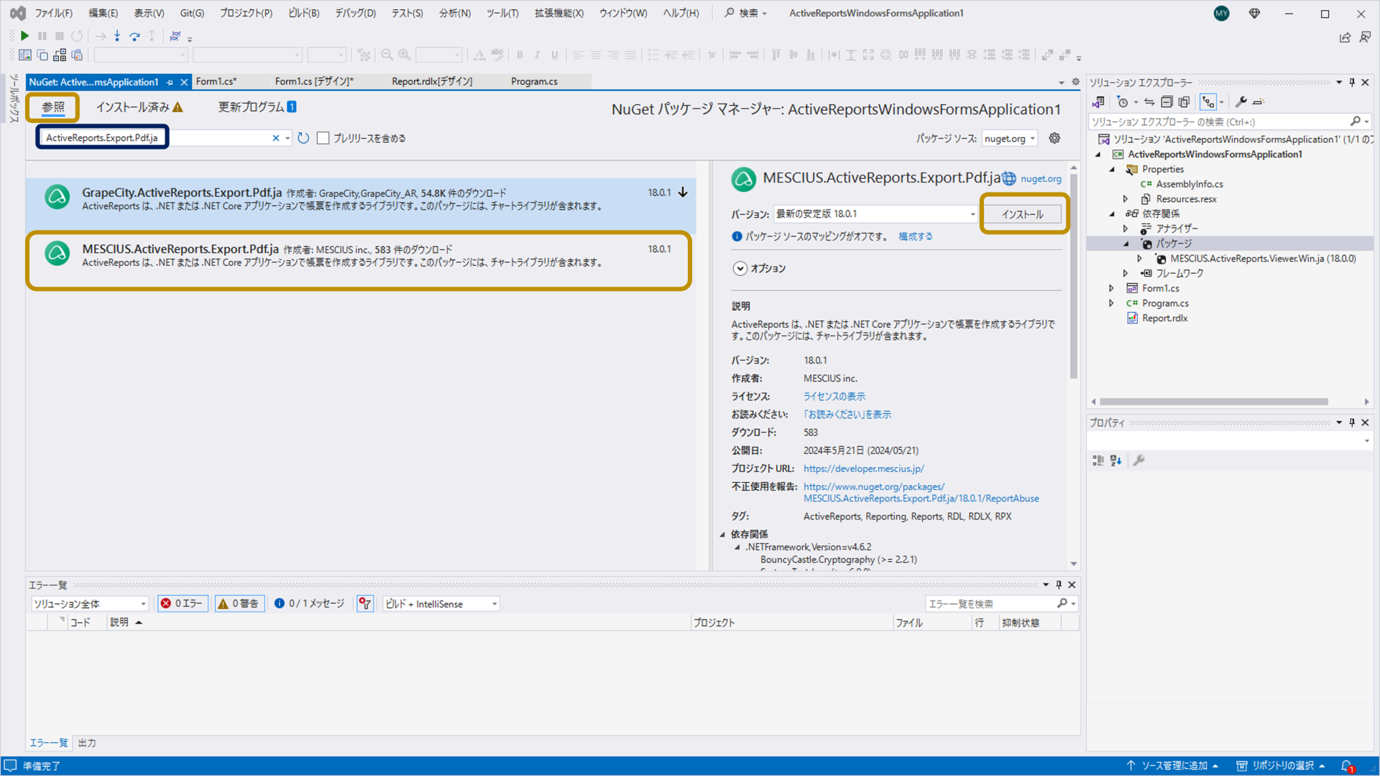Image resolution: width=1380 pixels, height=776 pixels.
Task: Open the package source nuget.org dropdown
Action: click(x=1009, y=139)
